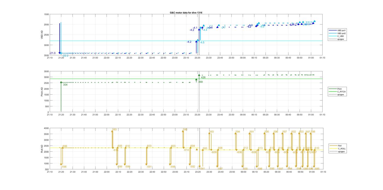383x190 pixels.
Task: Click the '22:00' time tick under Roll plot
Action: coord(107,172)
